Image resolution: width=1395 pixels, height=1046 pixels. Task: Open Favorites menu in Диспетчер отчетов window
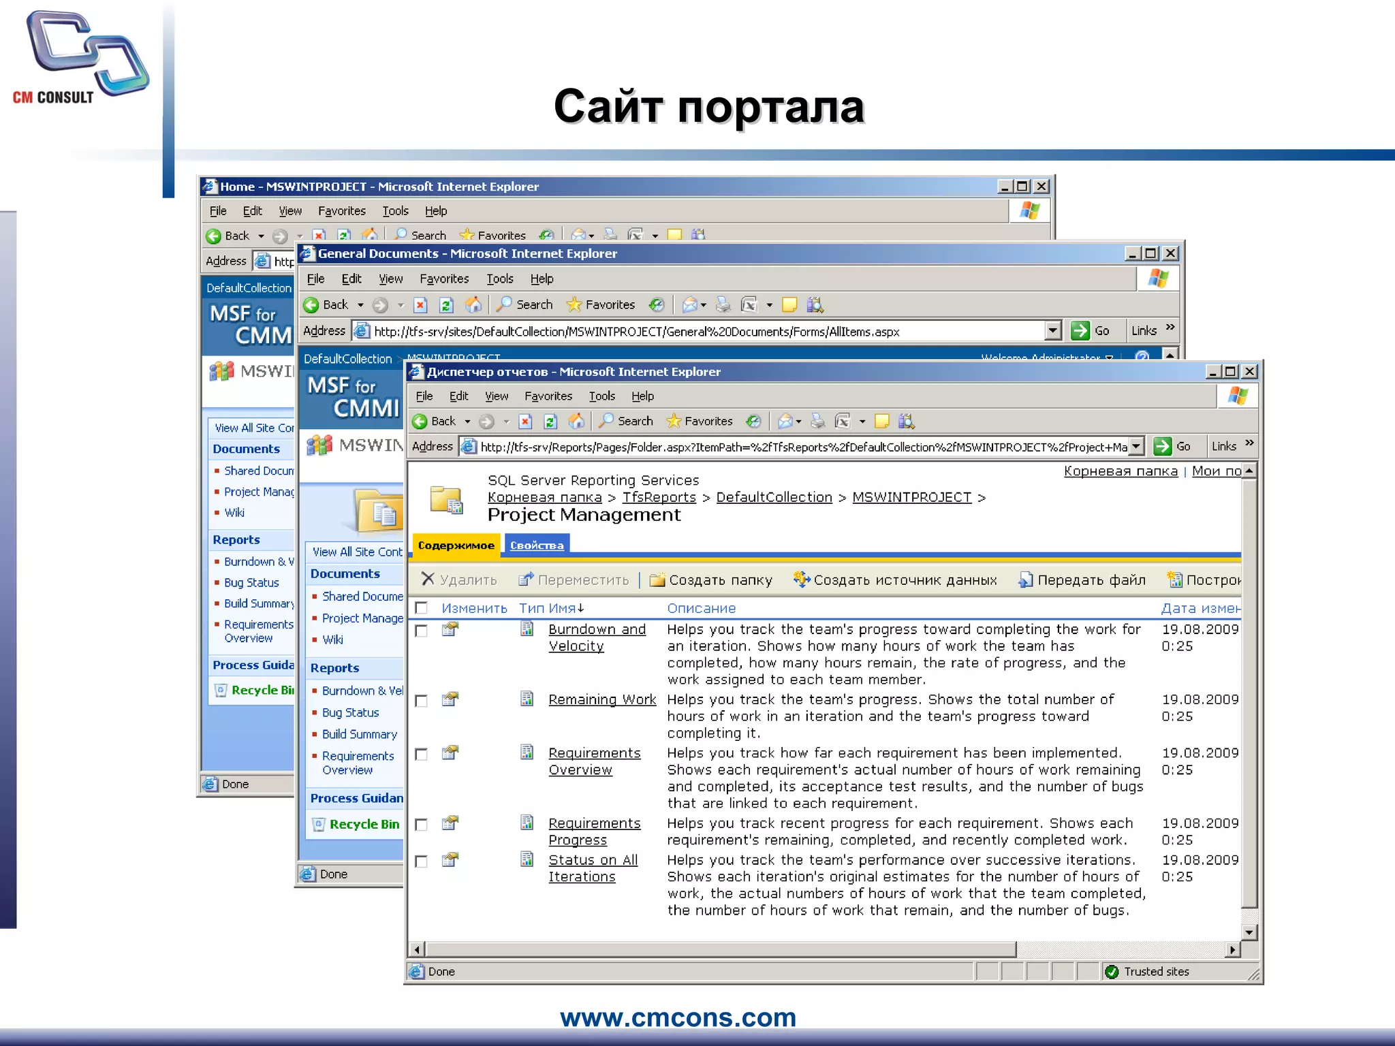click(x=548, y=396)
